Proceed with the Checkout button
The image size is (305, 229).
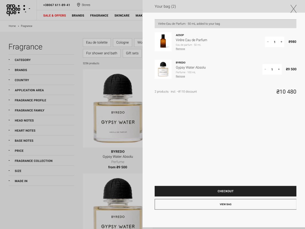pos(226,191)
